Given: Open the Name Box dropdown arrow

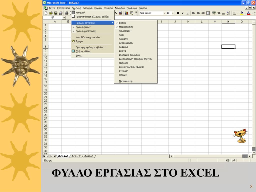Looking at the screenshot, I should [64, 17].
